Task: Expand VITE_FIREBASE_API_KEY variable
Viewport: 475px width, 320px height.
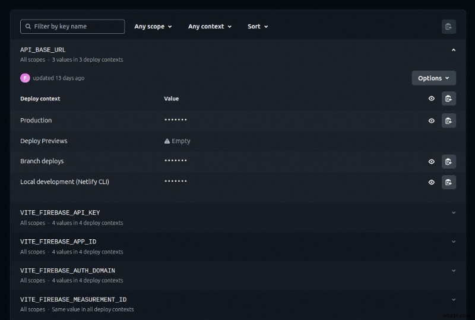Action: pos(454,213)
